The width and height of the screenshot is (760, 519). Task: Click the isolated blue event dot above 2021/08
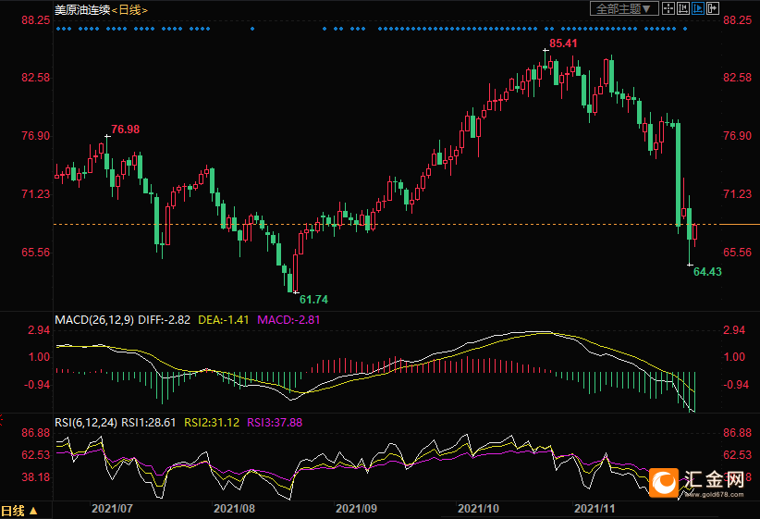point(251,29)
